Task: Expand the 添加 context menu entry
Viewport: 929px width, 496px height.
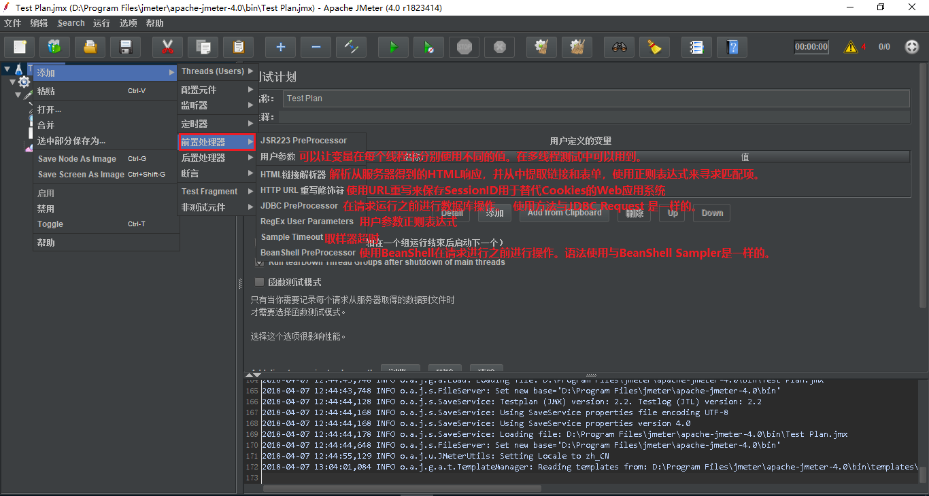Action: coord(105,73)
